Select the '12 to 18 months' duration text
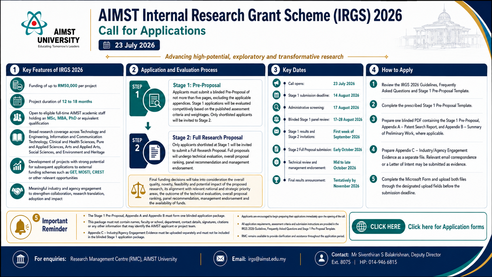The width and height of the screenshot is (492, 277). (x=77, y=101)
